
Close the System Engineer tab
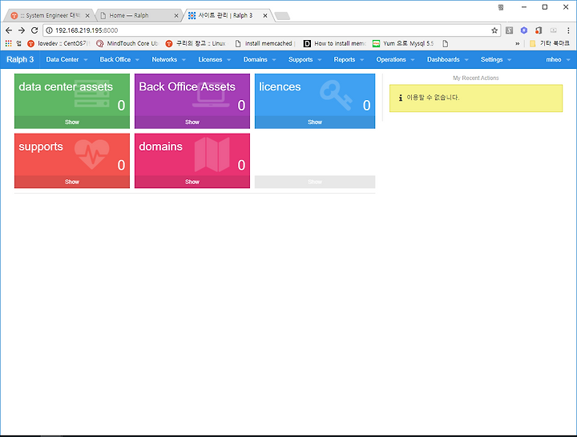pyautogui.click(x=87, y=15)
